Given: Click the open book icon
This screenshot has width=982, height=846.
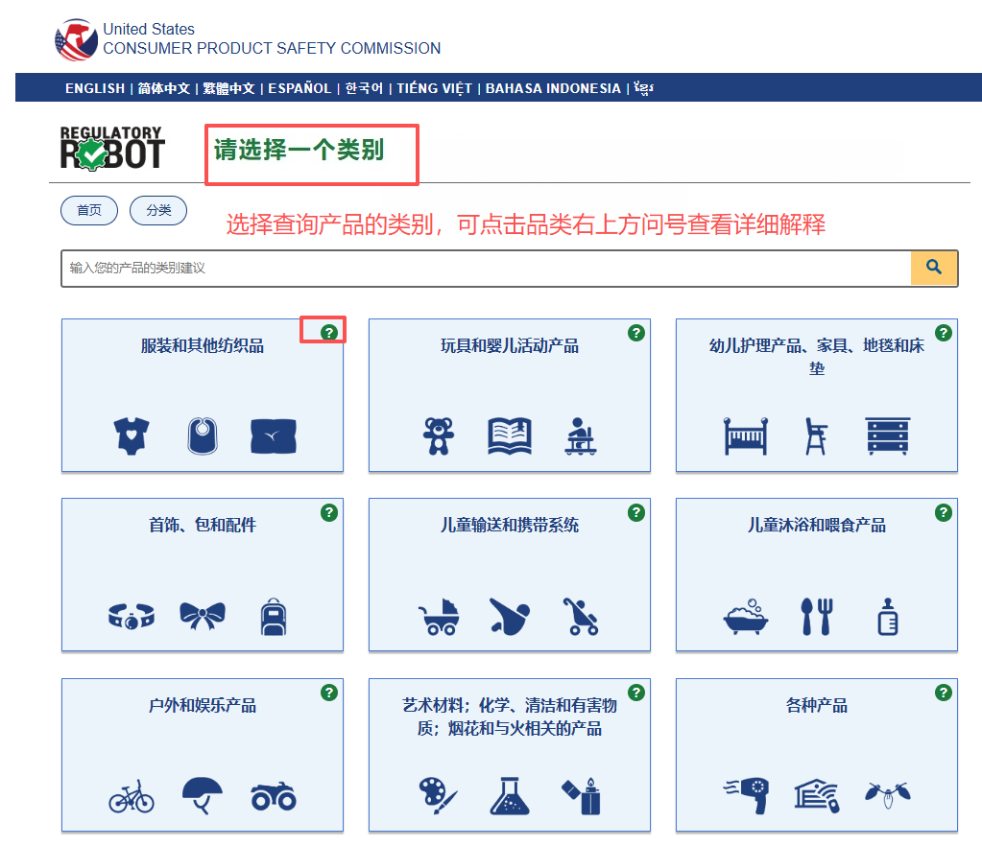Looking at the screenshot, I should click(x=510, y=435).
